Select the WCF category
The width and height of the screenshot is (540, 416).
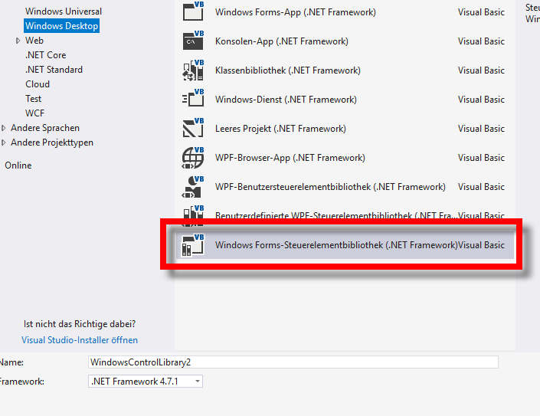[34, 113]
